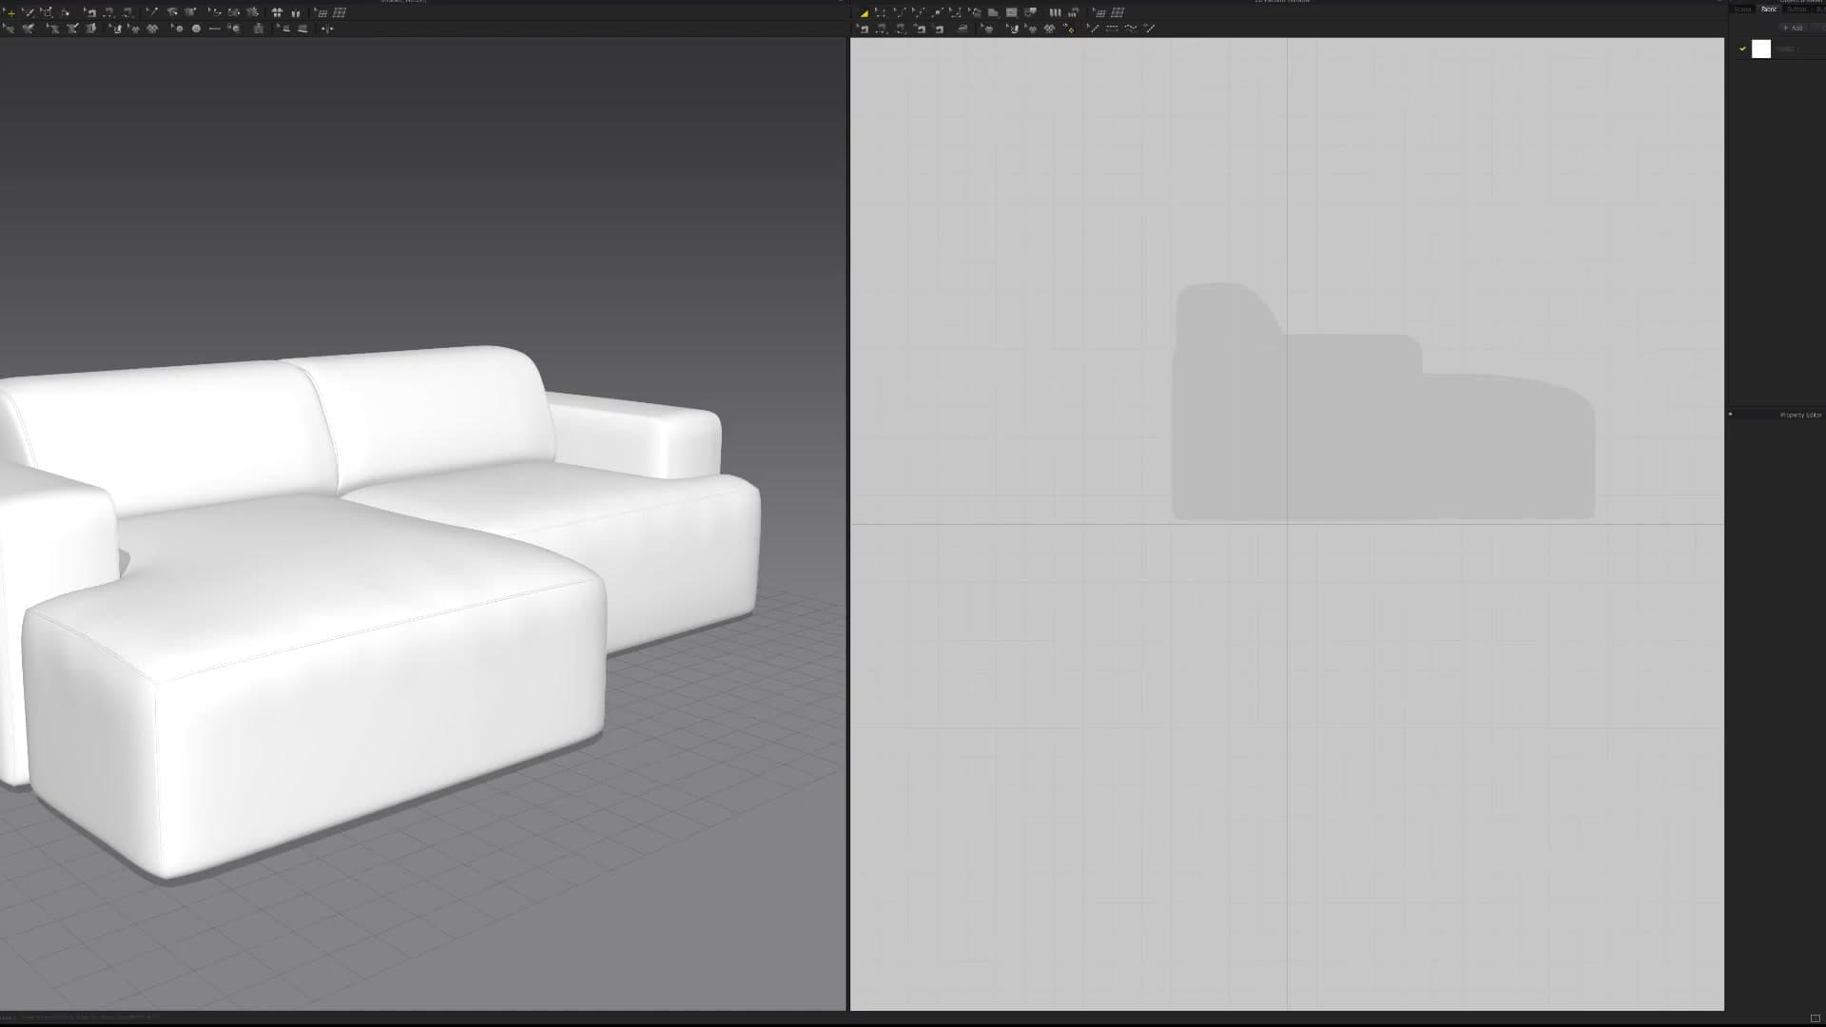Select the white fabric swatch thumbnail
The width and height of the screenshot is (1826, 1027).
(x=1761, y=48)
